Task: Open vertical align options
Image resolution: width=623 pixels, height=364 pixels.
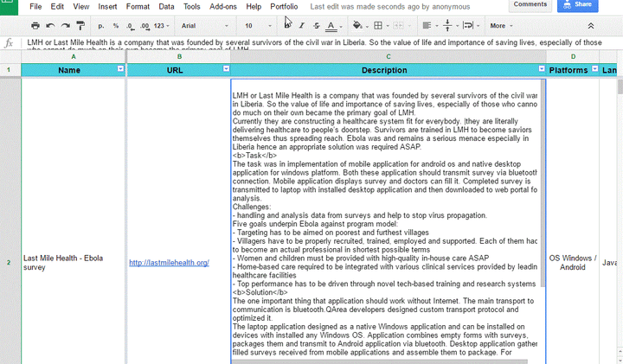Action: coord(451,26)
